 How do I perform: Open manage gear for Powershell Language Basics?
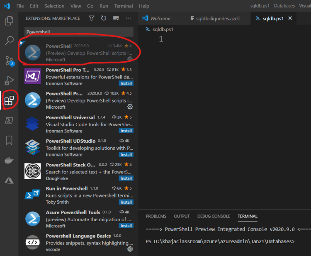pyautogui.click(x=130, y=249)
